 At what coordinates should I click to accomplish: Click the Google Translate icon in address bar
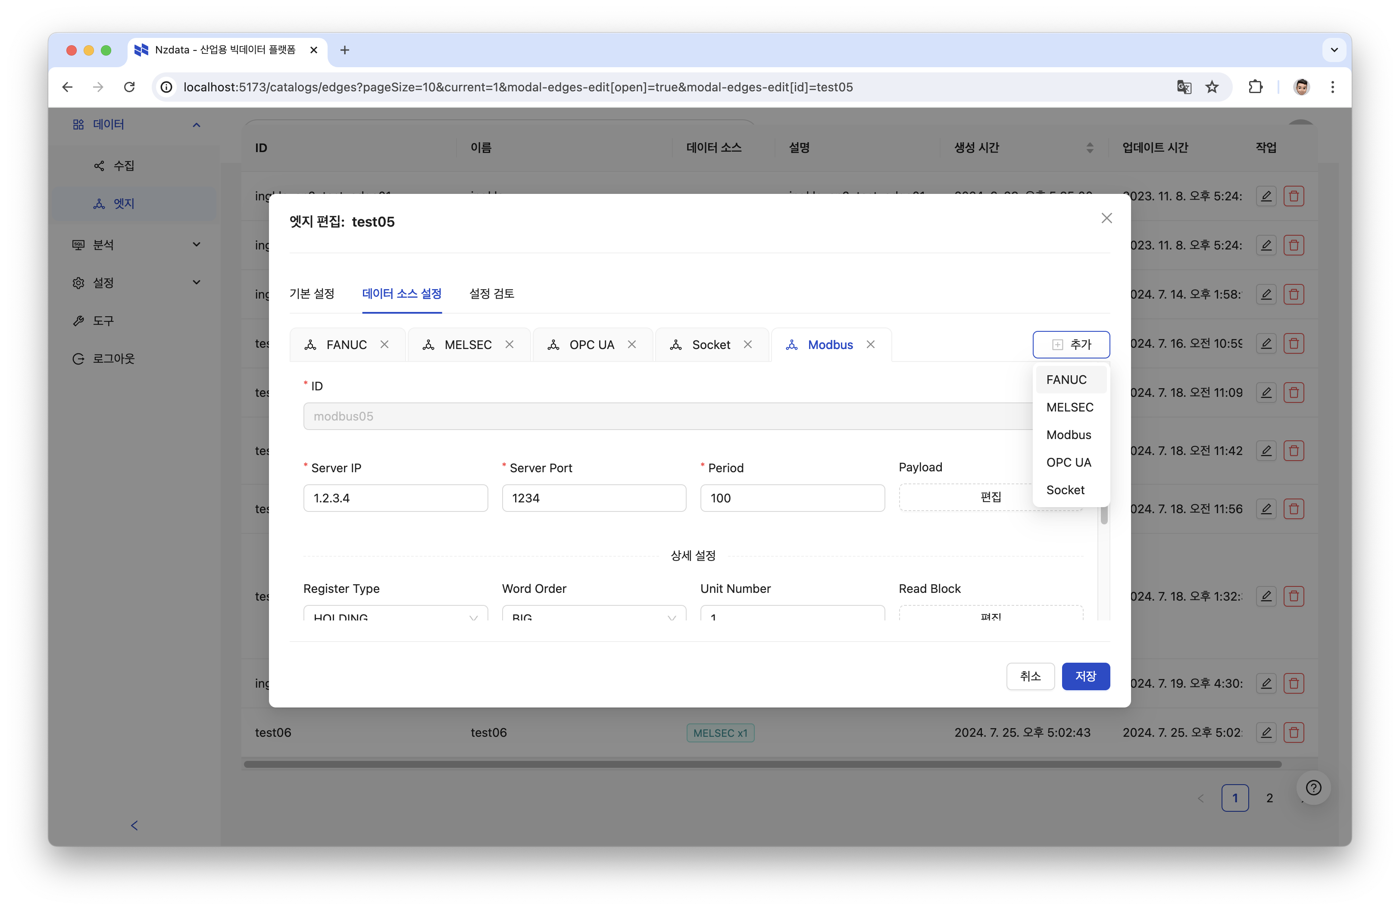[x=1184, y=87]
